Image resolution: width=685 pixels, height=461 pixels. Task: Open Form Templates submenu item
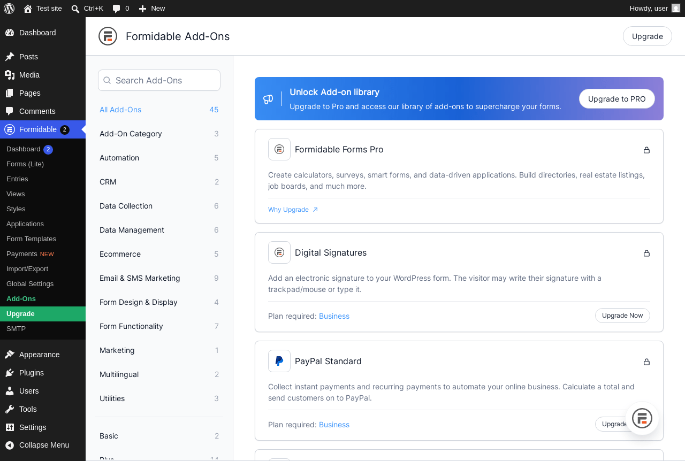43,239
